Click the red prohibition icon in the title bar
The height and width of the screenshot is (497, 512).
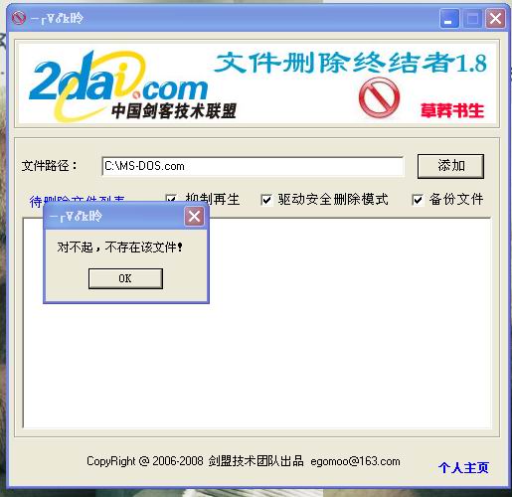(19, 18)
